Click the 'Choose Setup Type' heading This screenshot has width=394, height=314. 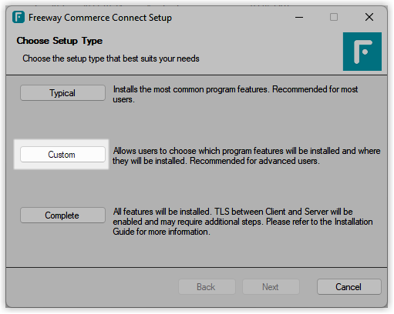[x=59, y=41]
